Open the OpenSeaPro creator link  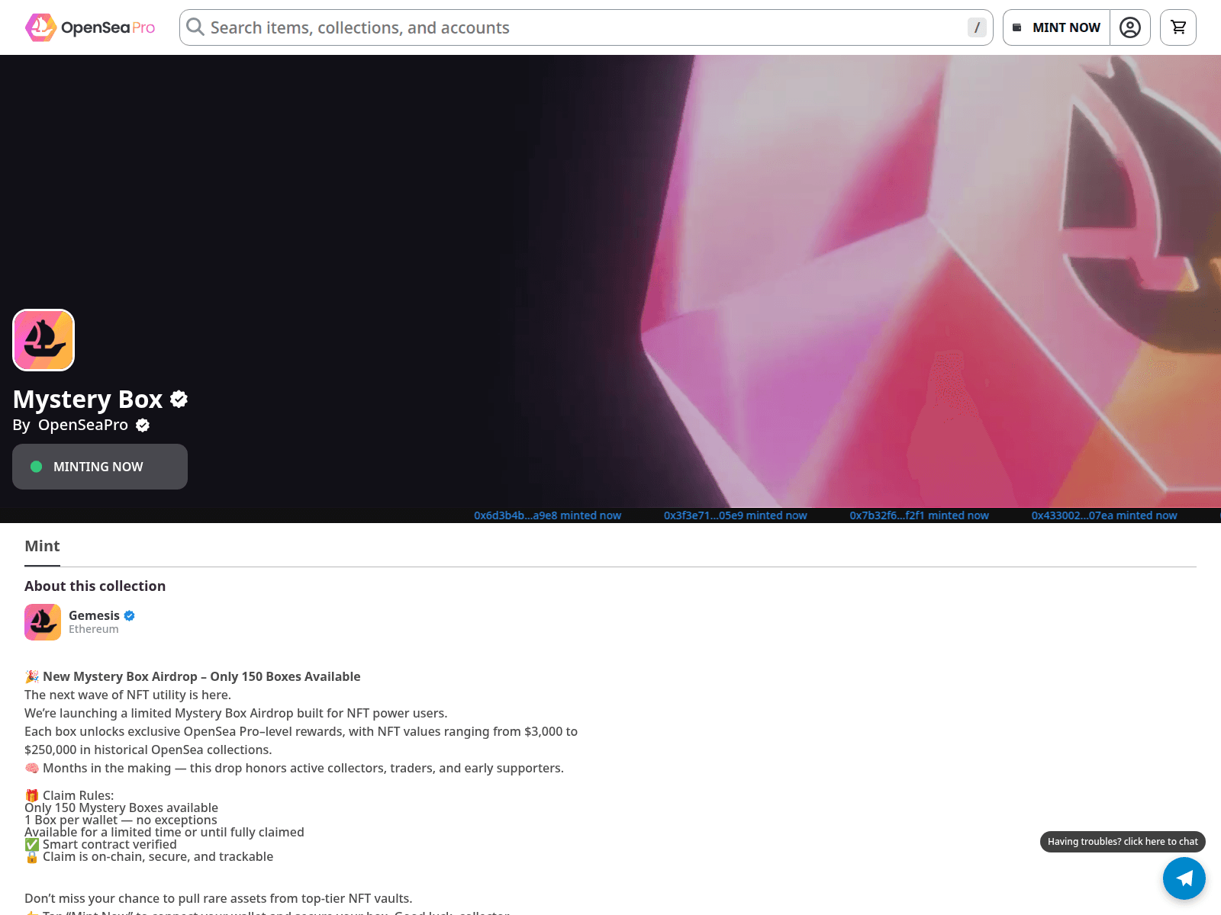(x=83, y=425)
